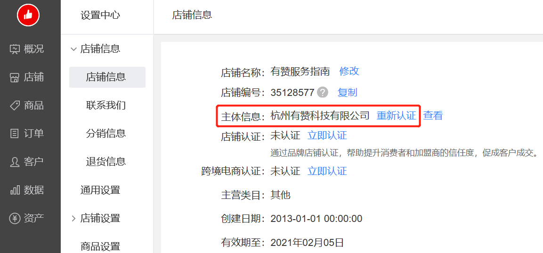Click the shop name 有赞服务指南
The image size is (543, 253).
pos(300,71)
